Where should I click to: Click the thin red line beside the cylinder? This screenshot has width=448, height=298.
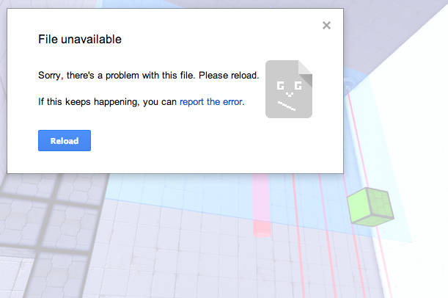[x=298, y=235]
